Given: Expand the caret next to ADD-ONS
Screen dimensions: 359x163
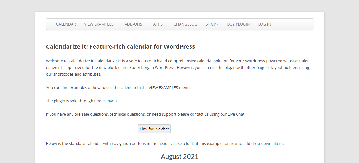Looking at the screenshot, I should tap(144, 24).
